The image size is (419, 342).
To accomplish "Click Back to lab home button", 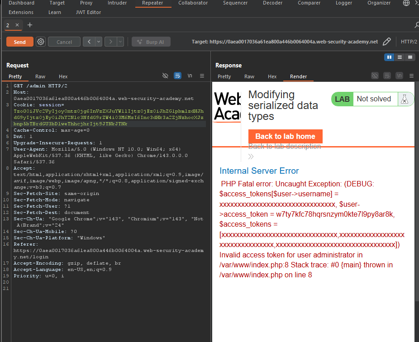I will pyautogui.click(x=286, y=137).
